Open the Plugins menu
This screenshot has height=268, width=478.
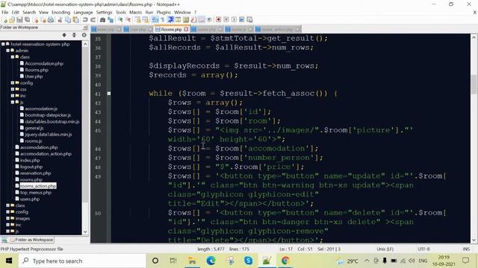coord(164,12)
